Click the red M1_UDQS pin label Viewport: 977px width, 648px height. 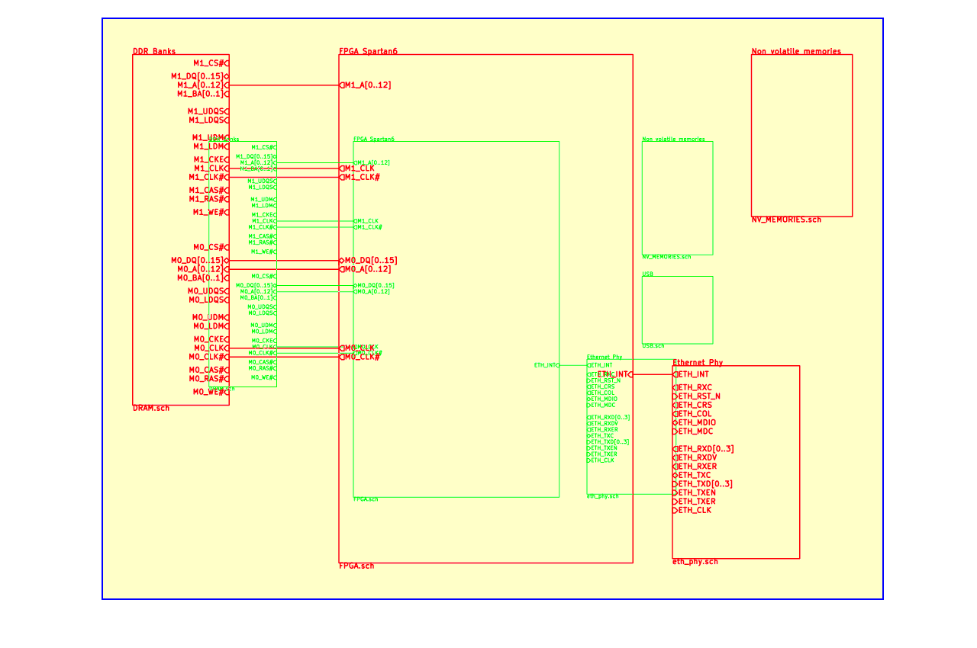click(206, 111)
